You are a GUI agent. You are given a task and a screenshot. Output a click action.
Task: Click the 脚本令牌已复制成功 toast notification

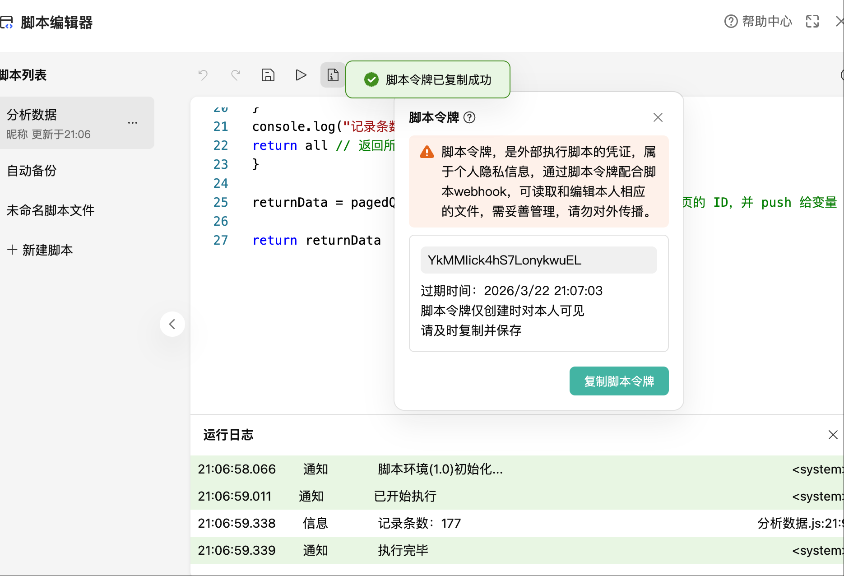click(428, 79)
